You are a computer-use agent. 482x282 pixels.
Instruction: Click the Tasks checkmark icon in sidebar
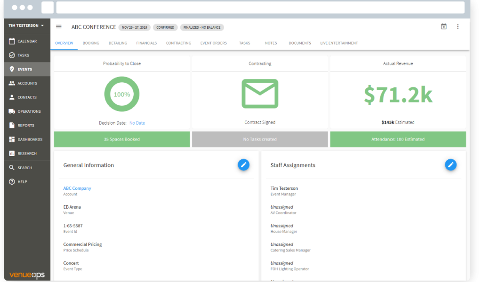12,55
